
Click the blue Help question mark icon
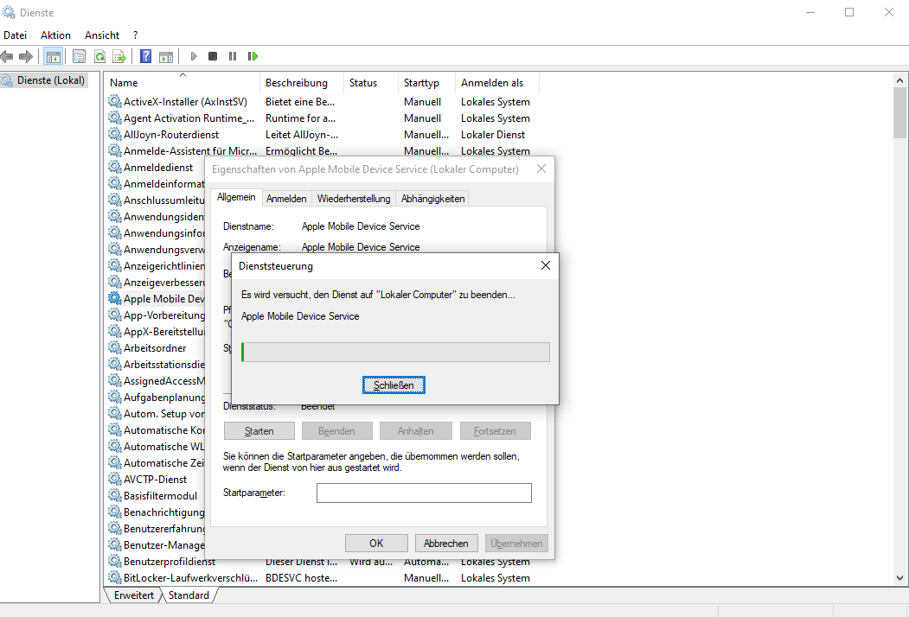(x=145, y=56)
